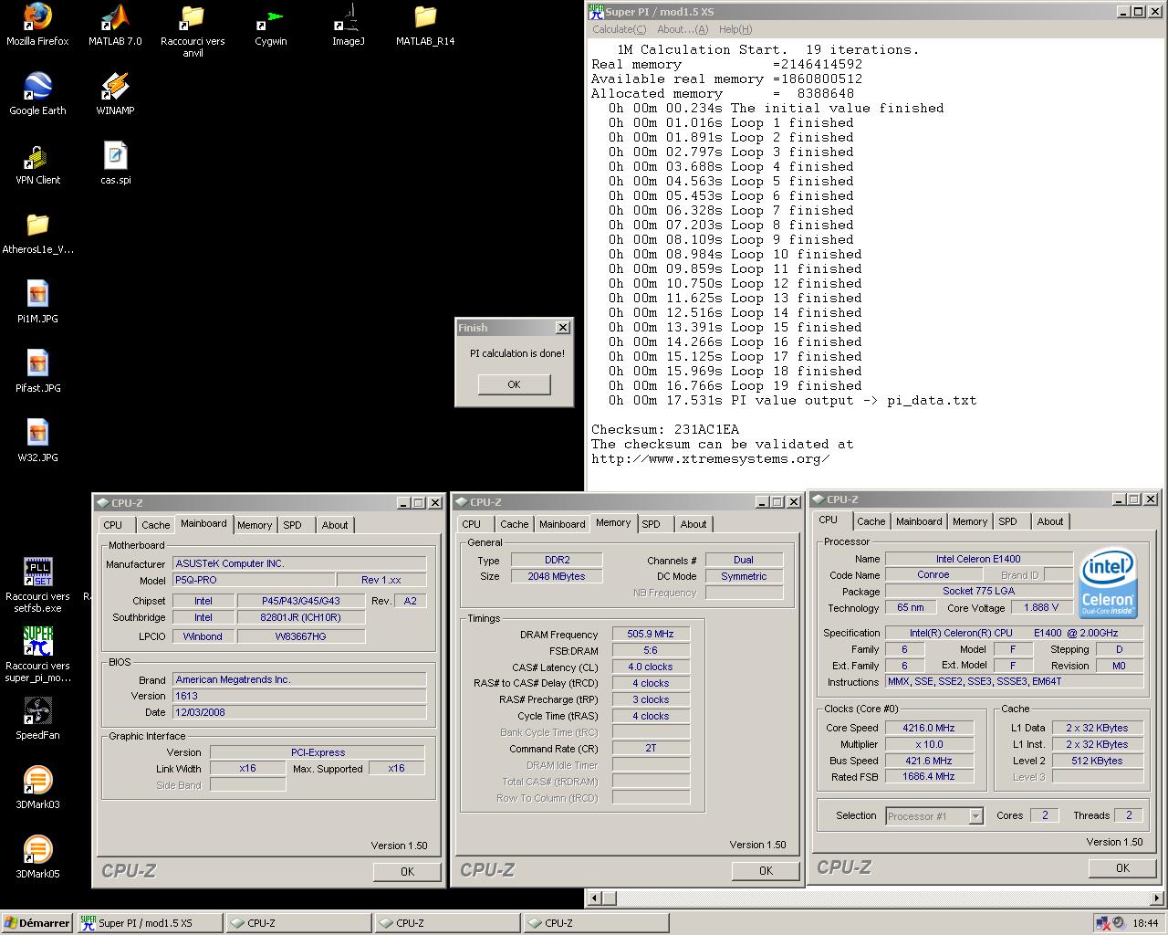Click the network tray icon in taskbar
The width and height of the screenshot is (1168, 935).
[1103, 923]
